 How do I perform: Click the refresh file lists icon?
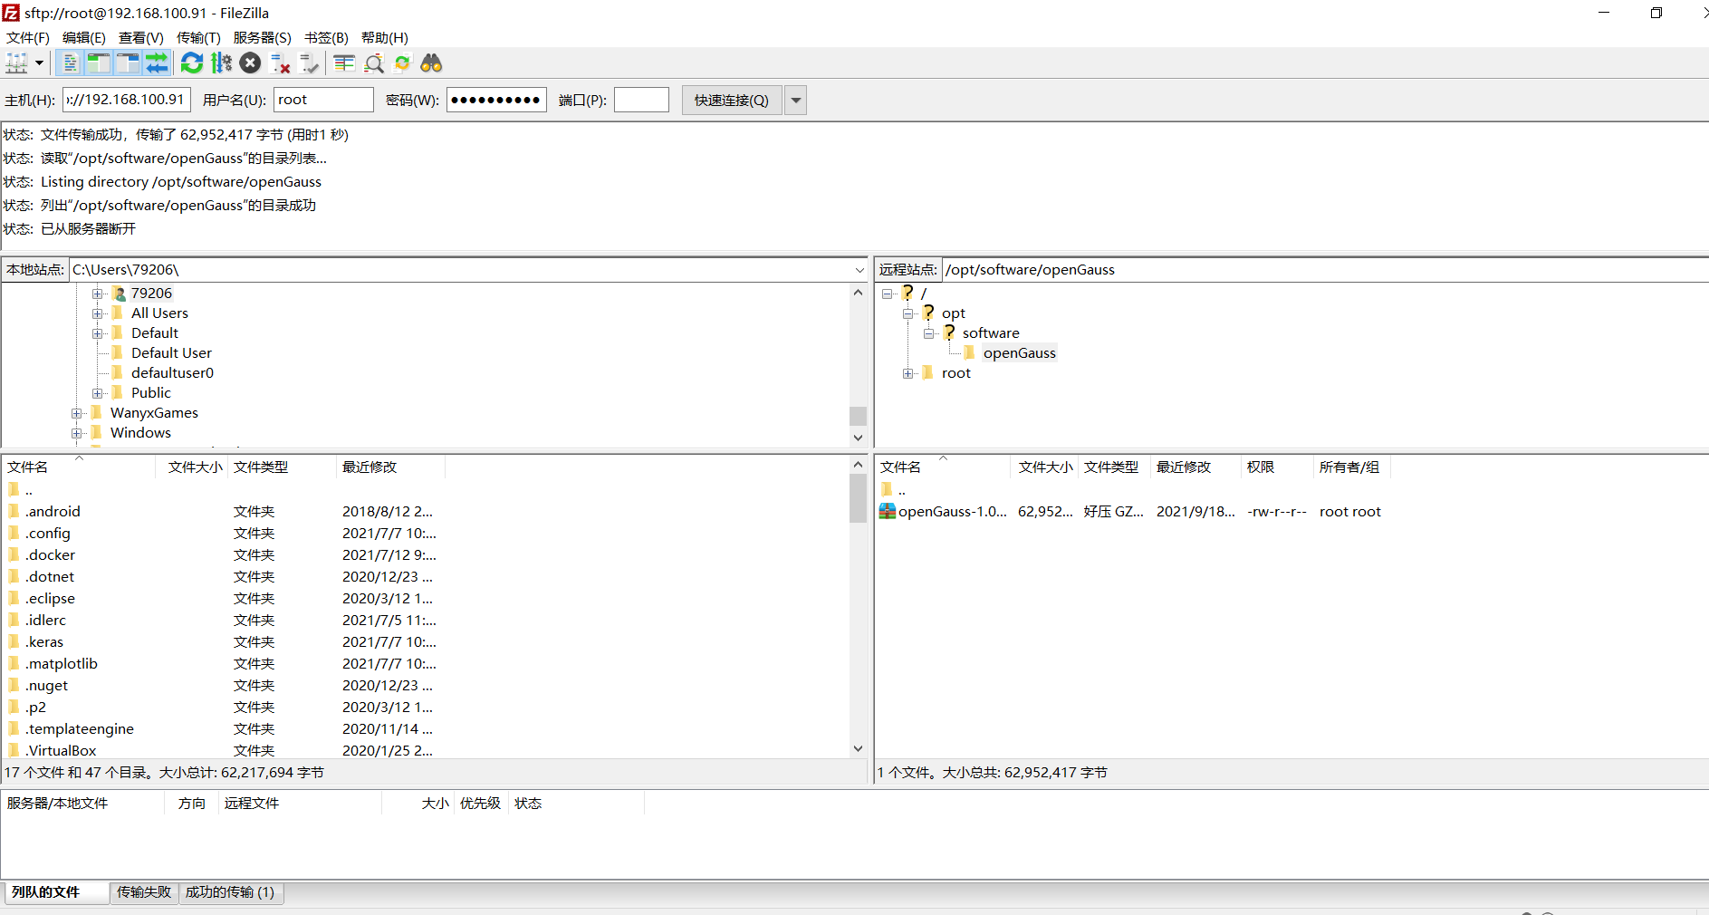[192, 63]
